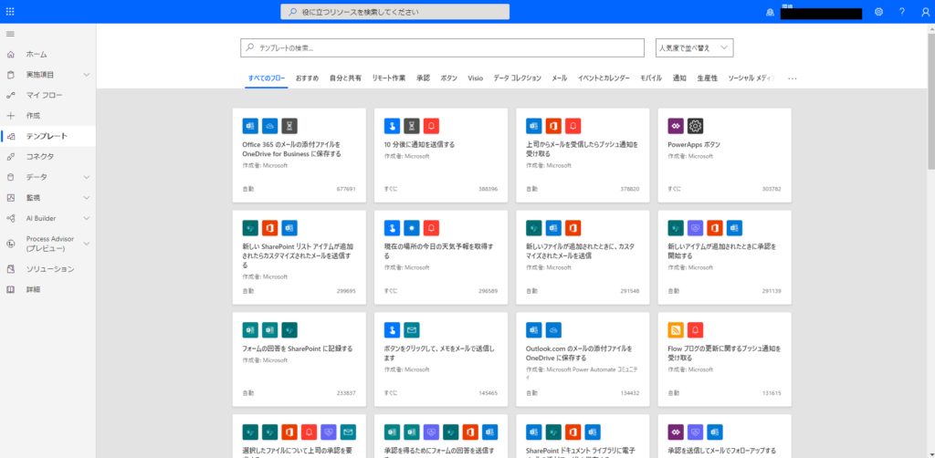Click the AI Builder icon in sidebar
This screenshot has width=935, height=458.
pos(10,218)
